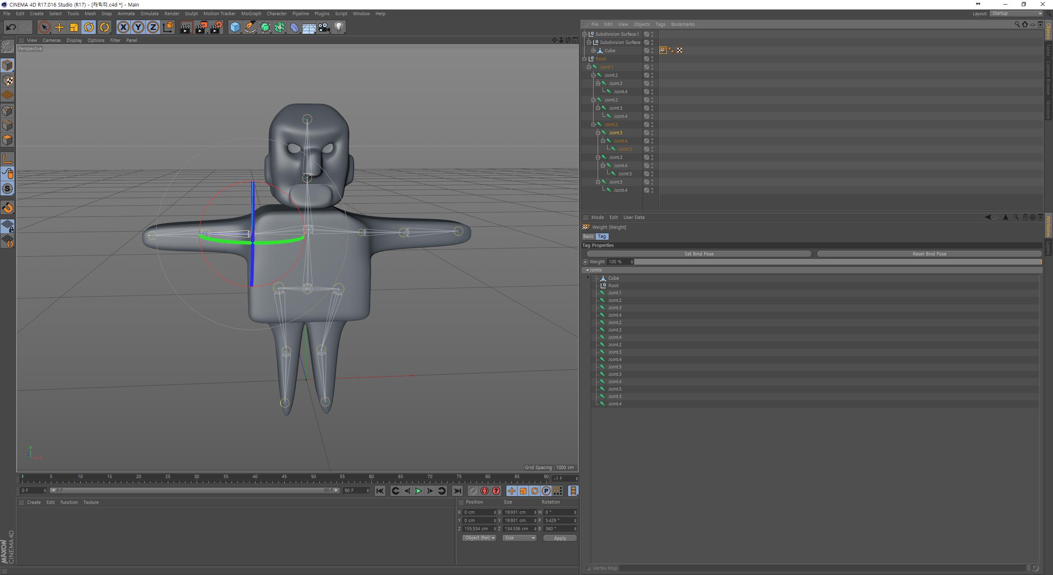This screenshot has width=1053, height=575.
Task: Go to end of animation
Action: pos(457,491)
